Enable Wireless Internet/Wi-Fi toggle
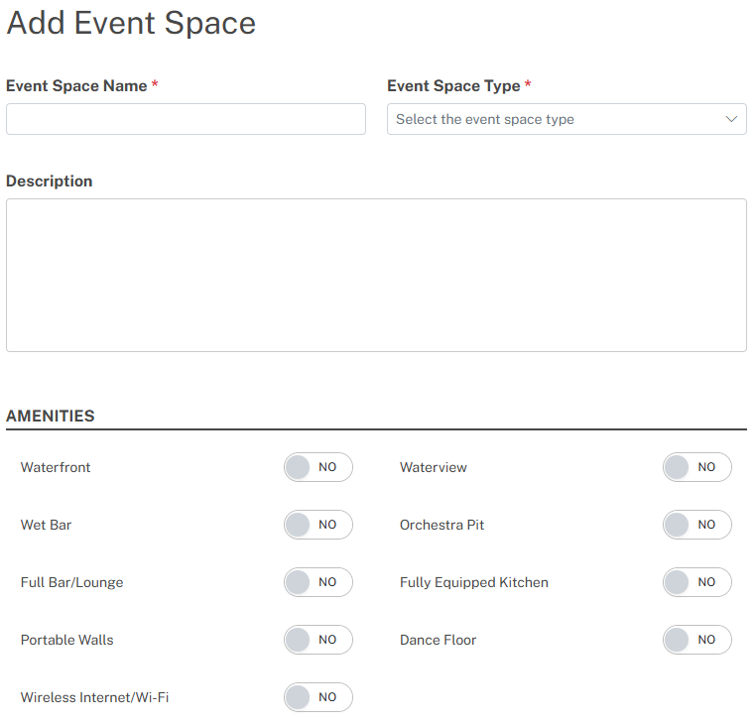The width and height of the screenshot is (755, 724). tap(318, 697)
